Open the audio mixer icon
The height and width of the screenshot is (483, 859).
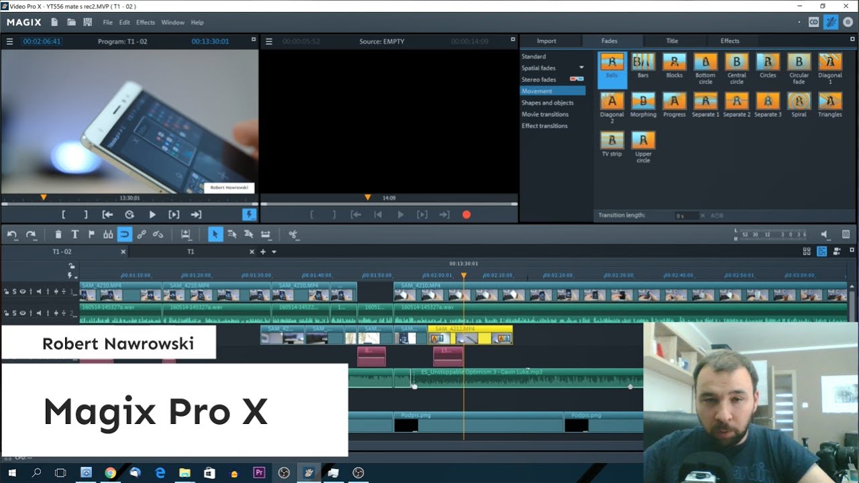click(846, 234)
